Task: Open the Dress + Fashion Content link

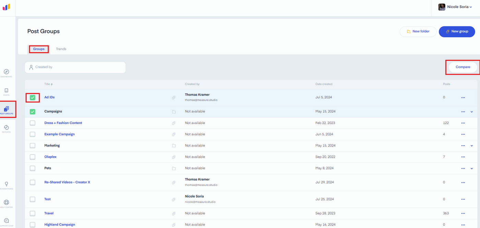Action: coord(63,123)
